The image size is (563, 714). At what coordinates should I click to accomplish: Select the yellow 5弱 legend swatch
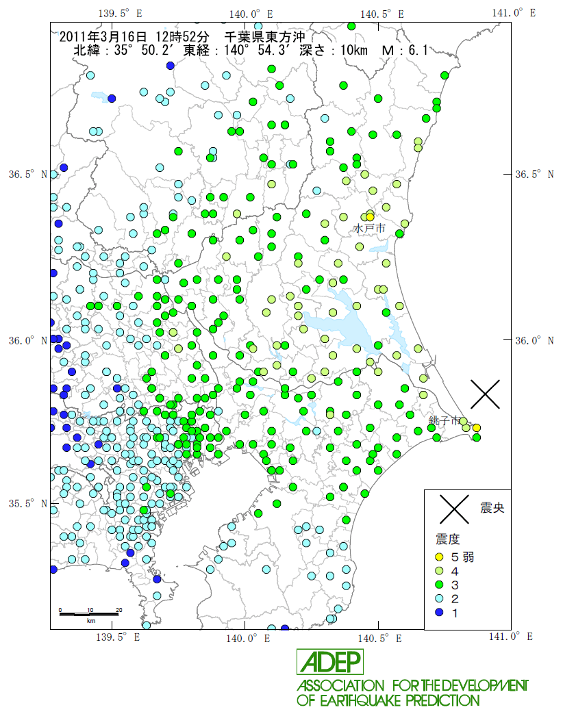[x=439, y=557]
